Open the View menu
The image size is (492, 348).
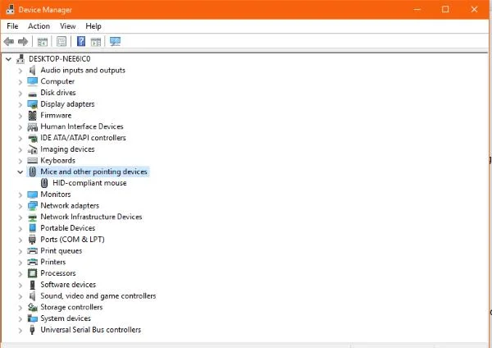(x=68, y=26)
